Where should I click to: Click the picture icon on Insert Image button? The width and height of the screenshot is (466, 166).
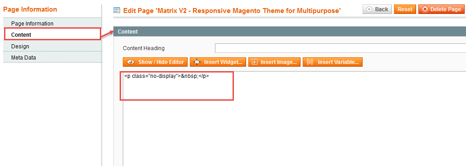(x=255, y=62)
